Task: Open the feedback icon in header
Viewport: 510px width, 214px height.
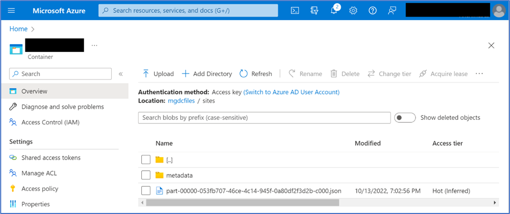Action: tap(392, 11)
